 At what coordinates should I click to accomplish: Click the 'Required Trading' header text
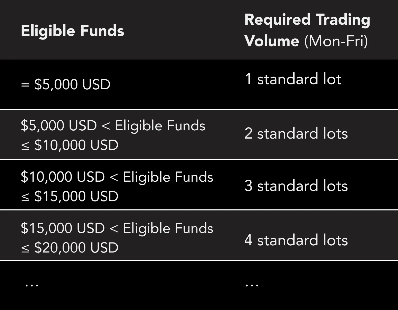[307, 20]
